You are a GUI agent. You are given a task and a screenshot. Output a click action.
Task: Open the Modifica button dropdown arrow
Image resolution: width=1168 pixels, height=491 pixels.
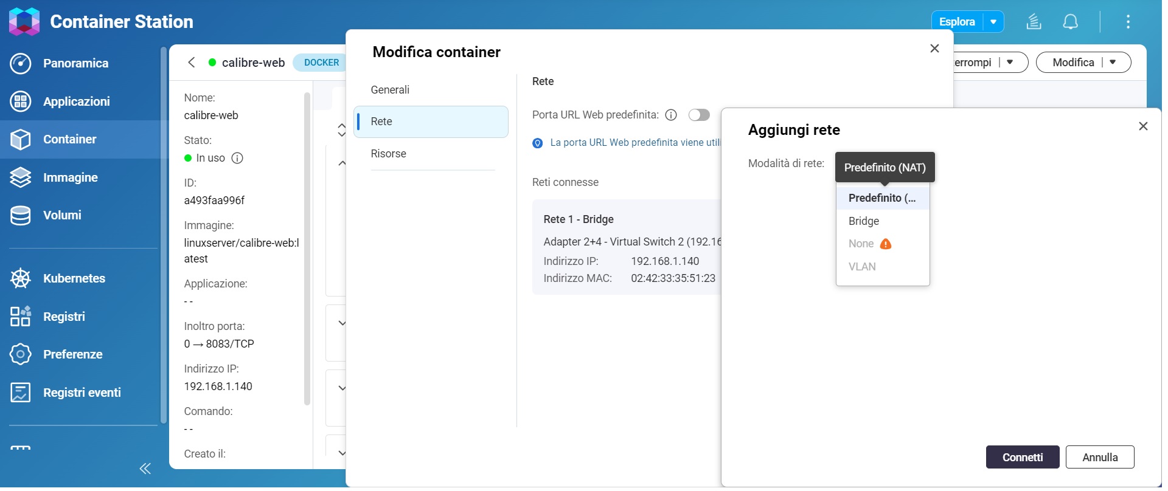(1113, 62)
